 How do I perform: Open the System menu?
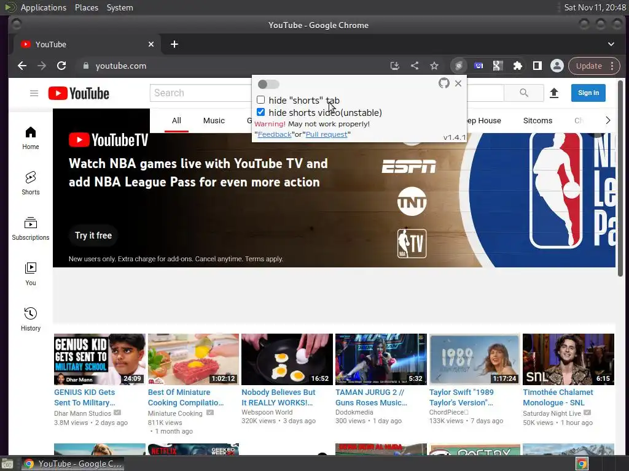pyautogui.click(x=120, y=7)
